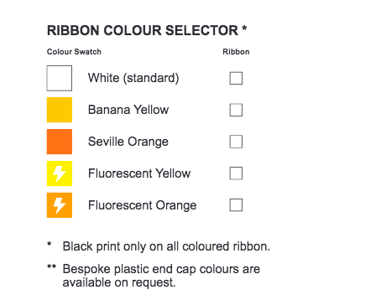Enable the Fluorescent Orange ribbon checkbox
Image resolution: width=365 pixels, height=305 pixels.
[236, 205]
